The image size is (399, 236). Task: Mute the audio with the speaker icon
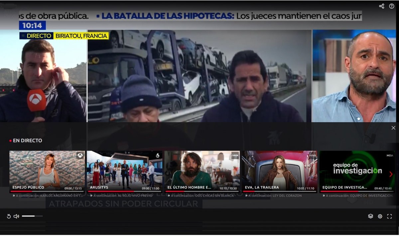(x=16, y=216)
